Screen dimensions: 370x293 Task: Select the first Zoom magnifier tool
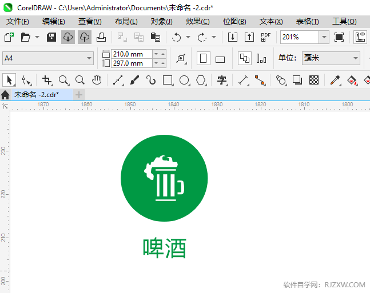[x=63, y=80]
